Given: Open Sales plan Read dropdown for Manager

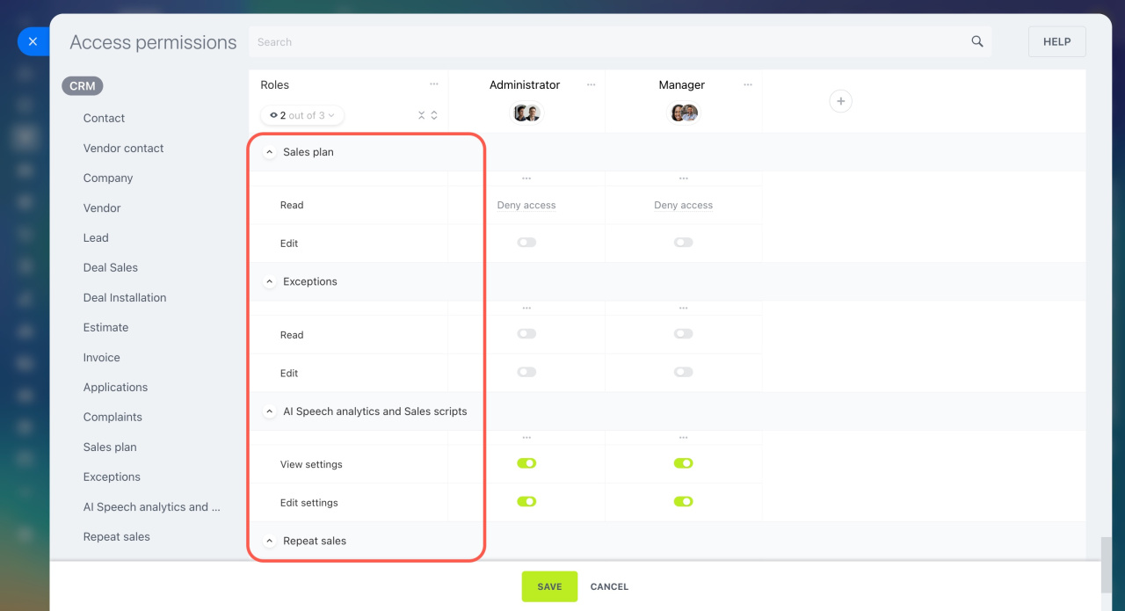Looking at the screenshot, I should tap(684, 205).
